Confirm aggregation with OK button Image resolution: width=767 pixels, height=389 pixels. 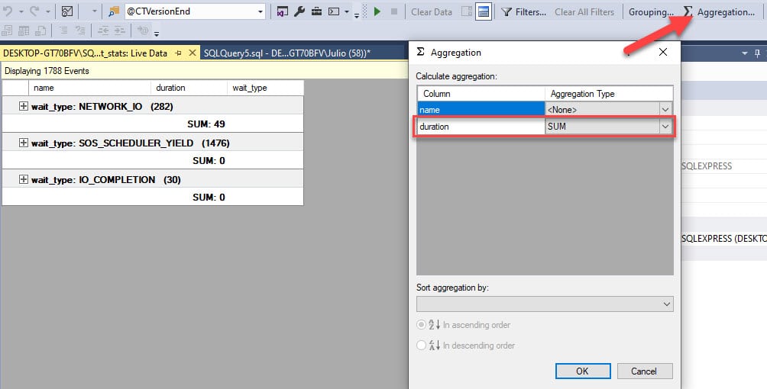(583, 371)
